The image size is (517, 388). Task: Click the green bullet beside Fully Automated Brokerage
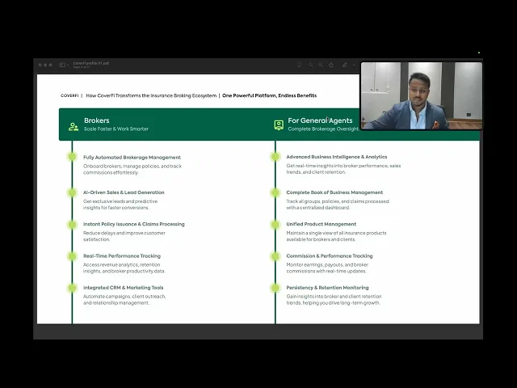(72, 156)
